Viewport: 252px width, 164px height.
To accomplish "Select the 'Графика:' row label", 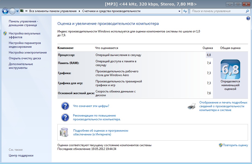I will (x=64, y=73).
